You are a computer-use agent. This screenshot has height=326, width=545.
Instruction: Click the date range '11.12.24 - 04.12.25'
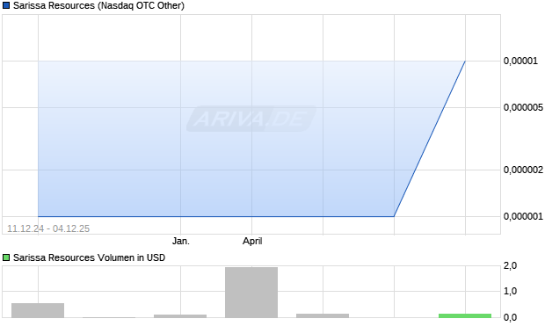[48, 228]
